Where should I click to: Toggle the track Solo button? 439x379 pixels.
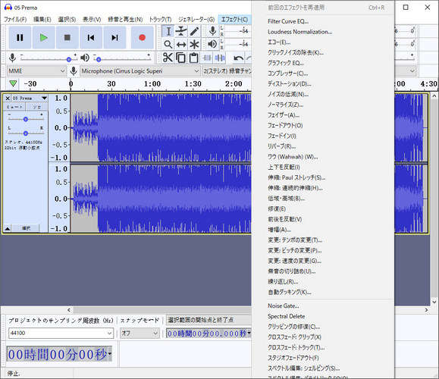tap(36, 107)
